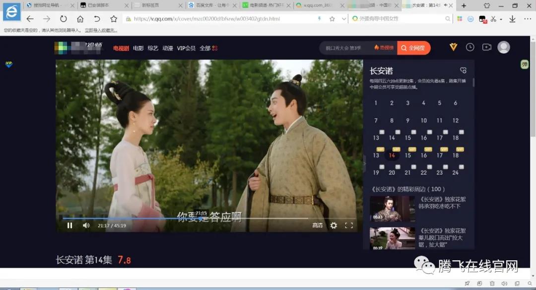Open the player settings gear

click(334, 226)
